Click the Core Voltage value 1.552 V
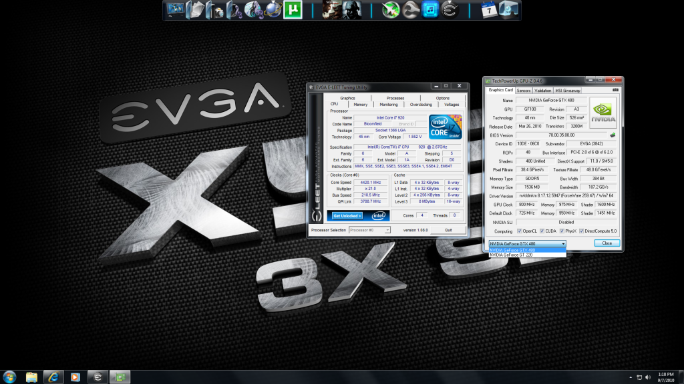The width and height of the screenshot is (684, 384). [415, 137]
